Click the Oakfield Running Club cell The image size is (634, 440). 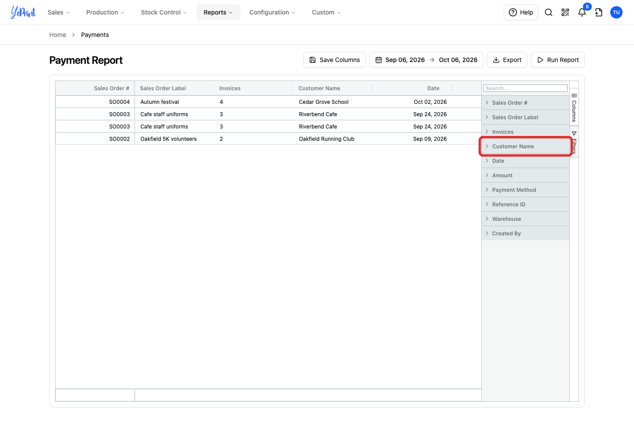(x=333, y=139)
